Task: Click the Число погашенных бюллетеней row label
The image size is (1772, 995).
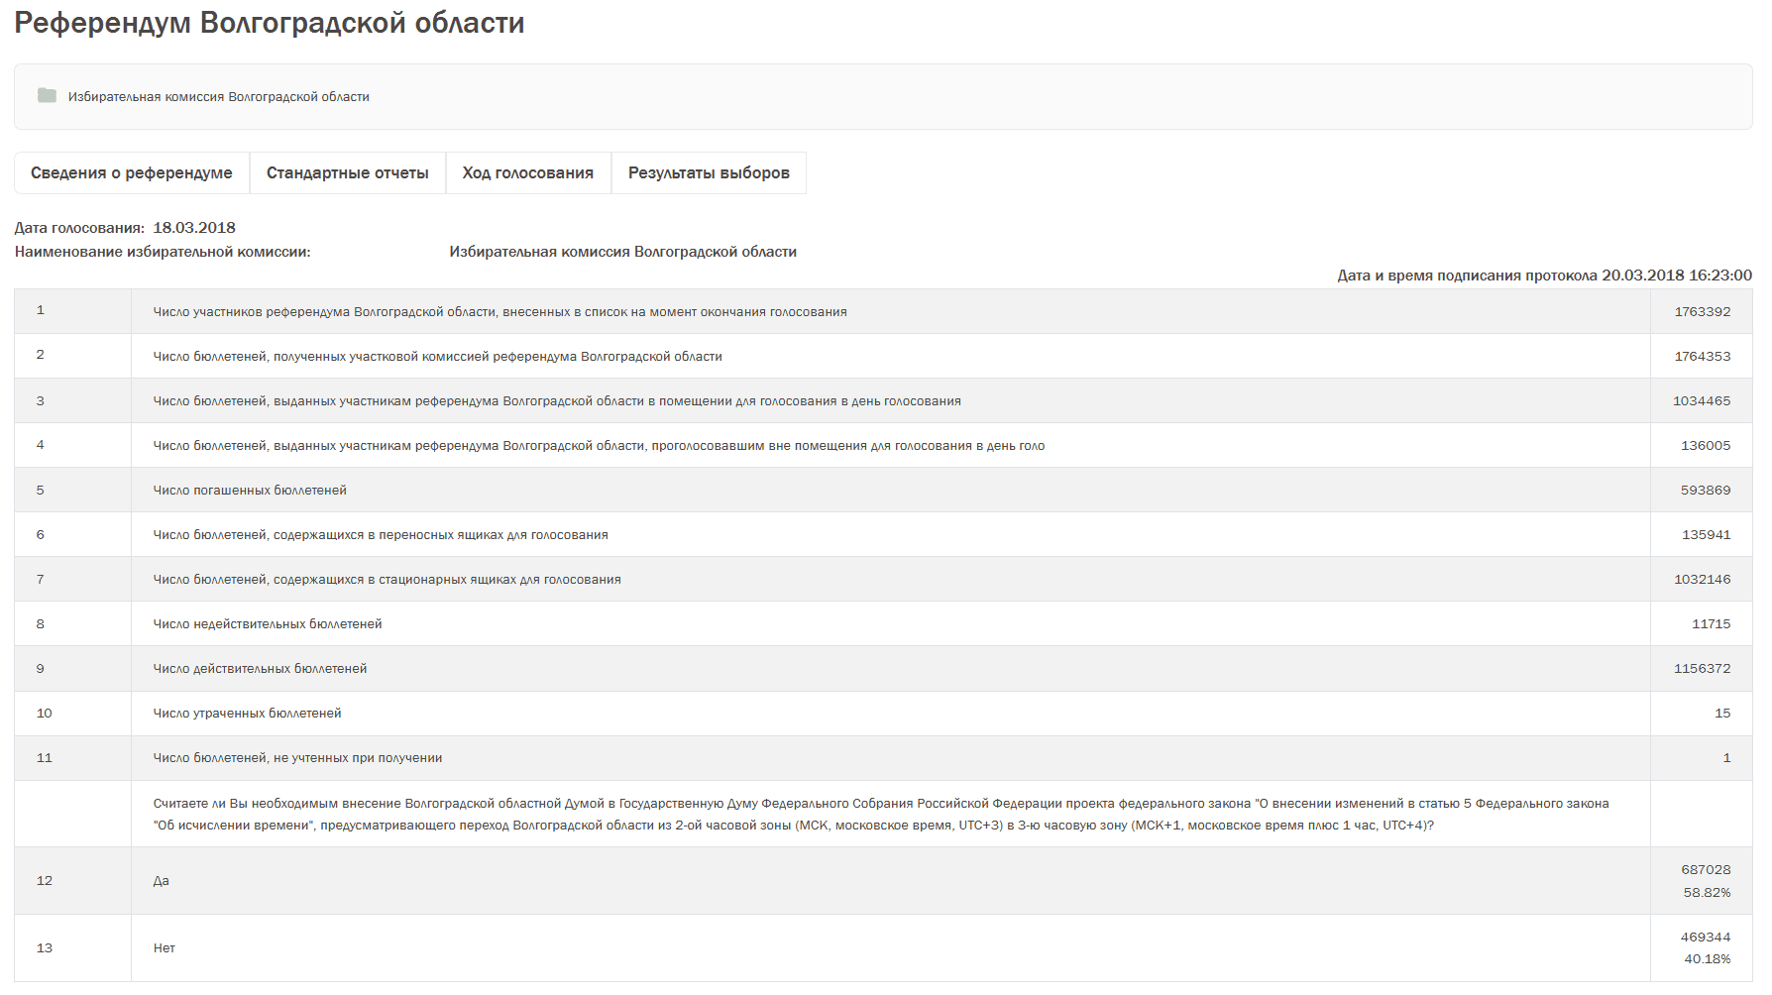Action: pyautogui.click(x=250, y=491)
